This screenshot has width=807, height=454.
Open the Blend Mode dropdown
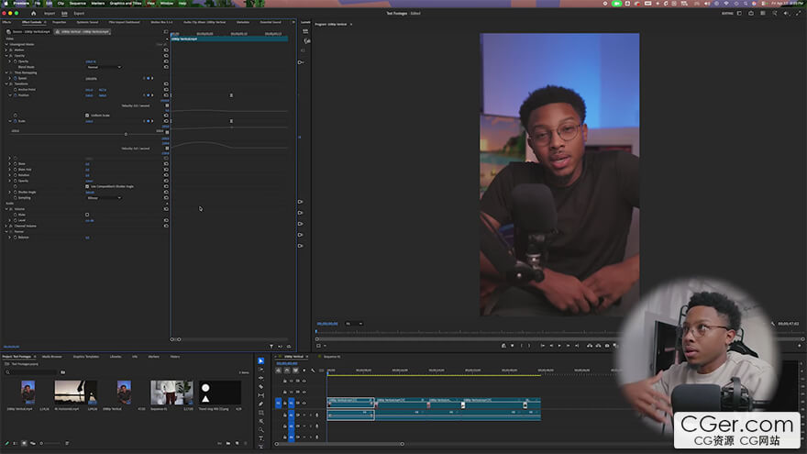tap(104, 67)
